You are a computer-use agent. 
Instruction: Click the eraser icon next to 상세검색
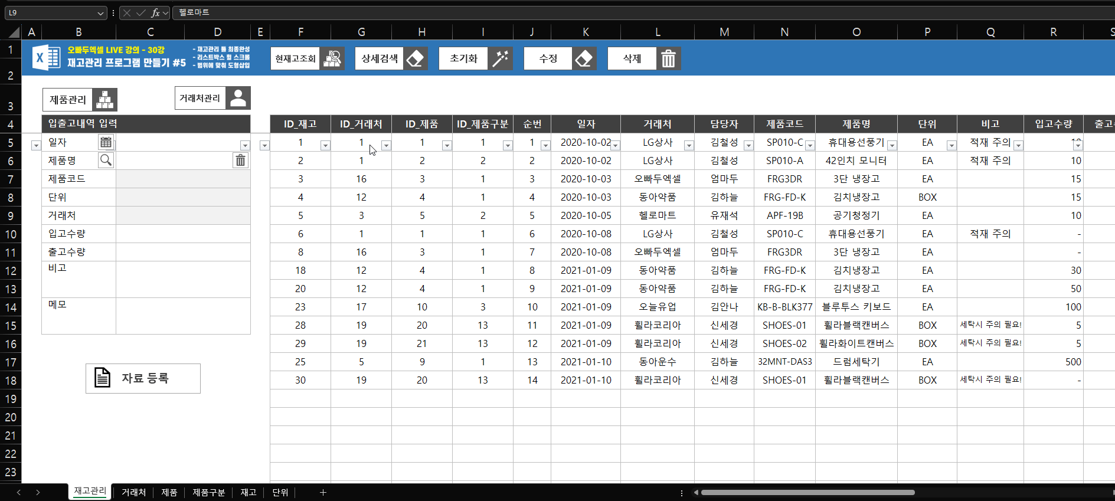416,58
